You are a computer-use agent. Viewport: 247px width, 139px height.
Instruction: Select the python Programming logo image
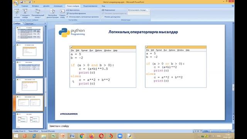click(x=72, y=32)
